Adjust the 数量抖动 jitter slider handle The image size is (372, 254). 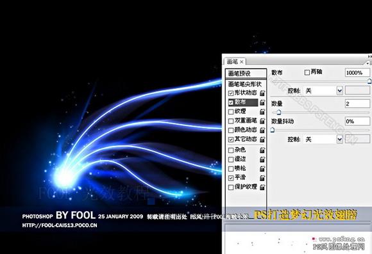(273, 130)
